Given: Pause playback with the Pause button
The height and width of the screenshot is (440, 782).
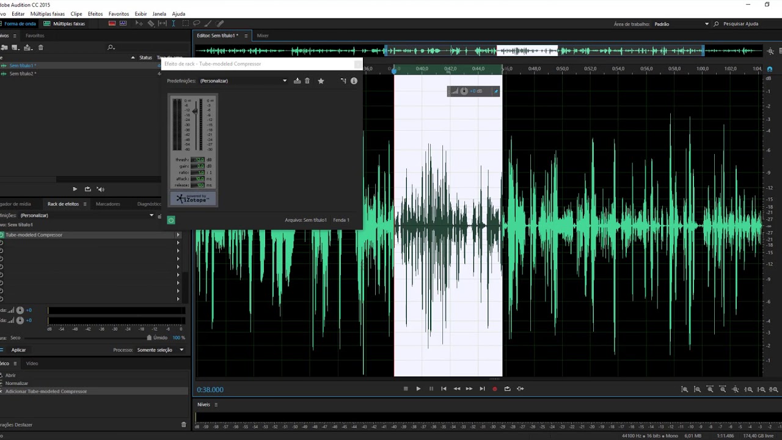Looking at the screenshot, I should (431, 389).
